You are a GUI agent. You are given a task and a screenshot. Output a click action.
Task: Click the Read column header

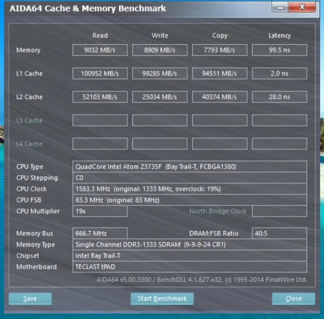coord(100,36)
